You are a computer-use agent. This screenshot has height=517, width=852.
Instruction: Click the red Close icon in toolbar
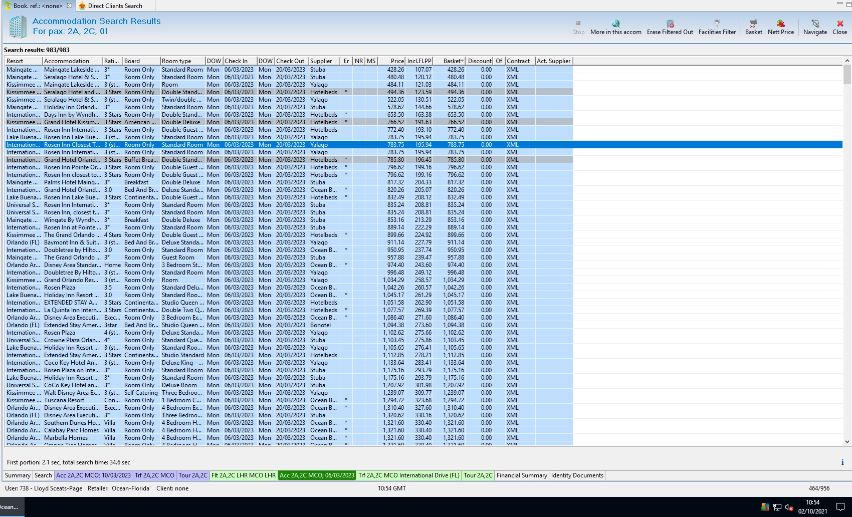point(840,24)
